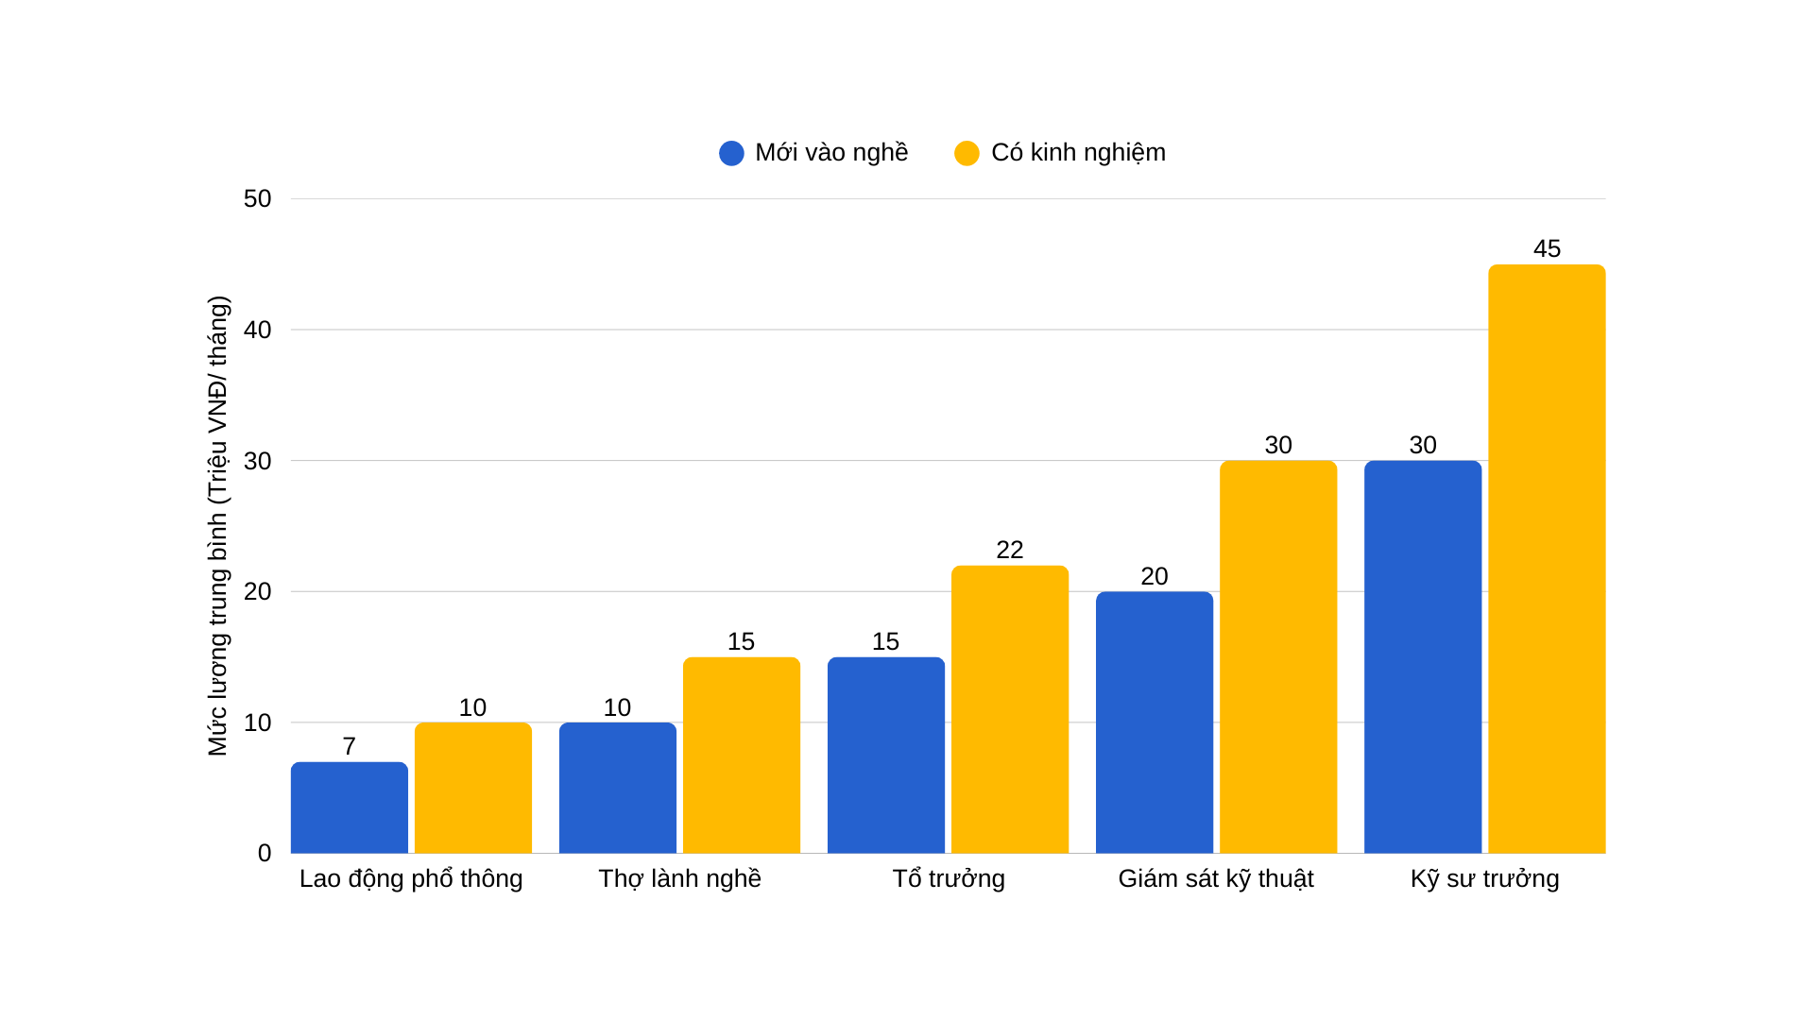Click the 45 data label
The width and height of the screenshot is (1814, 1020).
point(1547,249)
